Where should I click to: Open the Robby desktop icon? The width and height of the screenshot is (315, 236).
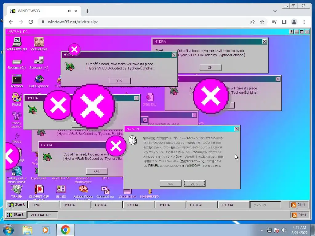(17, 138)
